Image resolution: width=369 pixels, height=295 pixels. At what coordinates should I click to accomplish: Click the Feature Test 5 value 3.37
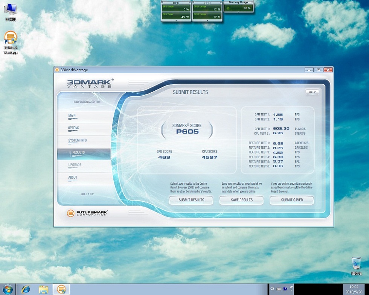pos(278,161)
